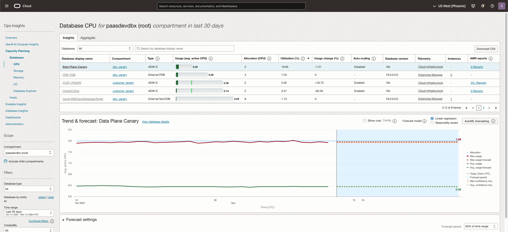The image size is (508, 232).
Task: Open the Forecast period dropdown
Action: pos(480,226)
